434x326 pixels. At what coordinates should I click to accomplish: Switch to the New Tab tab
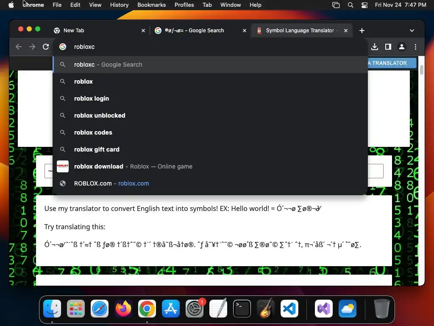[x=100, y=31]
